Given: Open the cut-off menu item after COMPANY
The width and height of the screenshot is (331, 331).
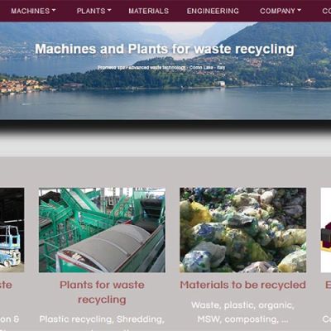Looking at the screenshot, I should (x=327, y=11).
